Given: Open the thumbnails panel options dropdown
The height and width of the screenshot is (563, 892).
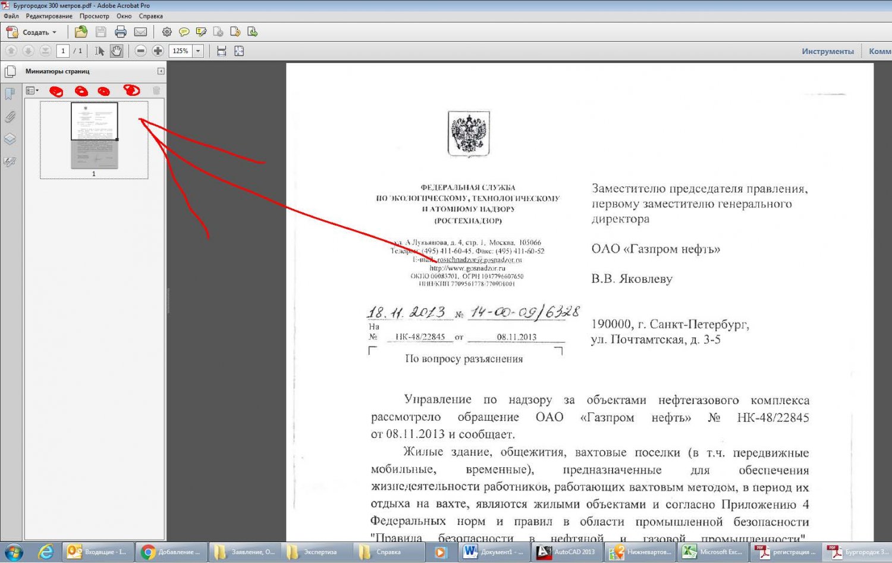Looking at the screenshot, I should (32, 90).
